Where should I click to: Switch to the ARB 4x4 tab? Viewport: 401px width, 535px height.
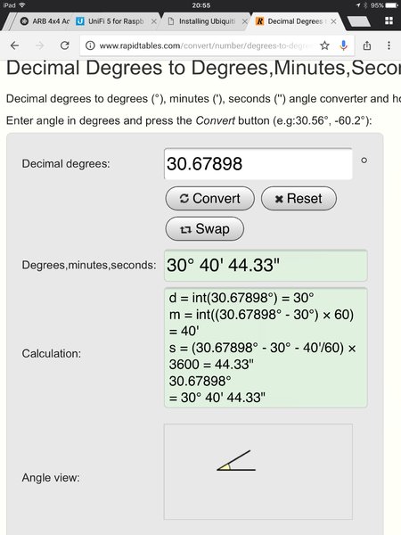pos(45,21)
